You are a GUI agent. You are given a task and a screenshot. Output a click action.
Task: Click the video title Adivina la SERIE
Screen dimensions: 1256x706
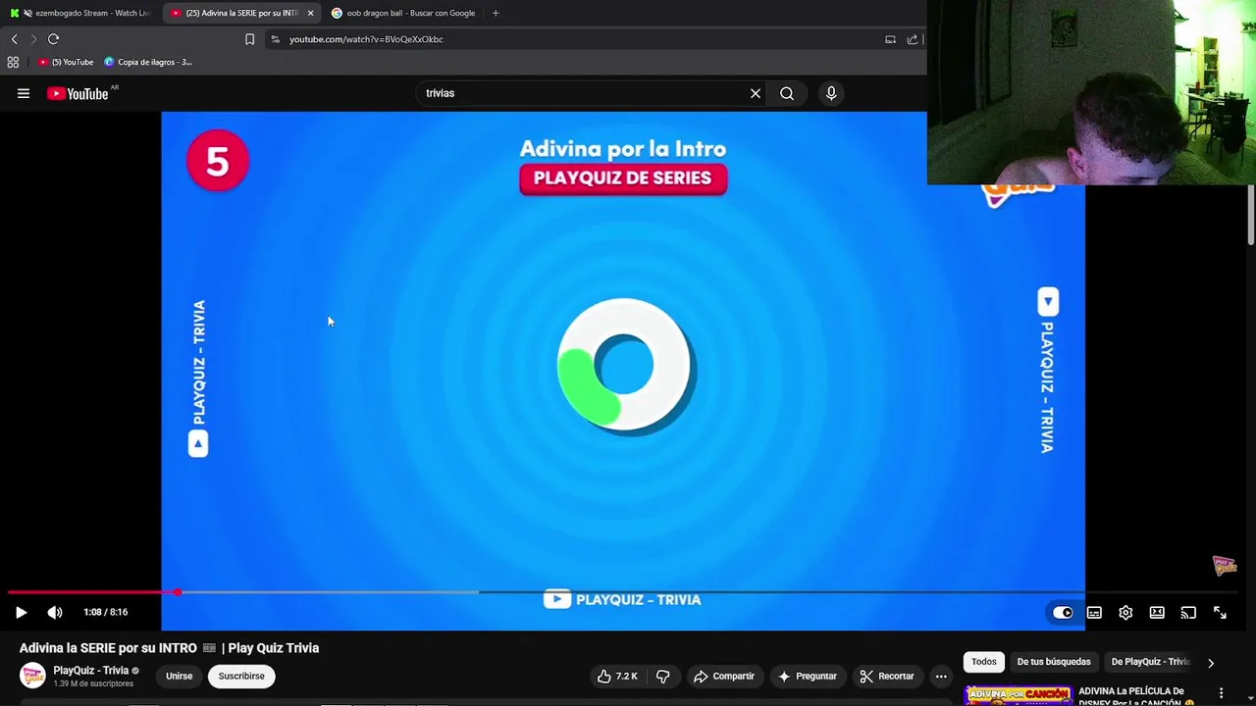pos(169,648)
